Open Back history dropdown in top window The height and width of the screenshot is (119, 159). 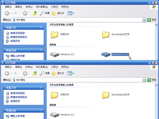tap(19, 13)
